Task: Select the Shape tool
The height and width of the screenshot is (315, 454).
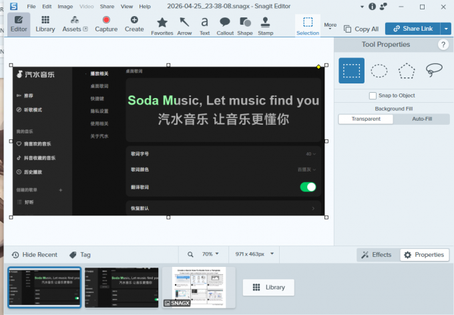Action: [245, 26]
